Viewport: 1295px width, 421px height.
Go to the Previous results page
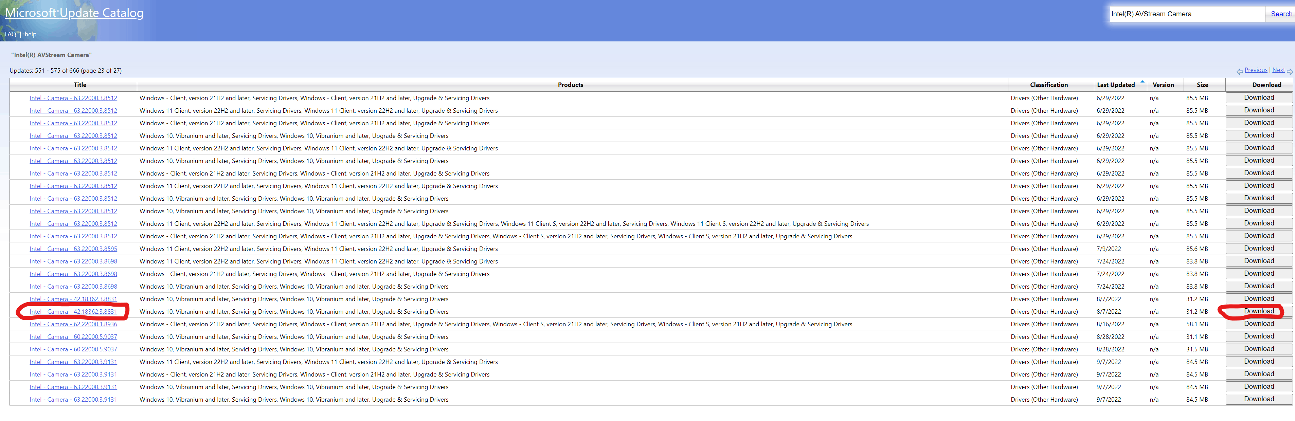(x=1256, y=70)
